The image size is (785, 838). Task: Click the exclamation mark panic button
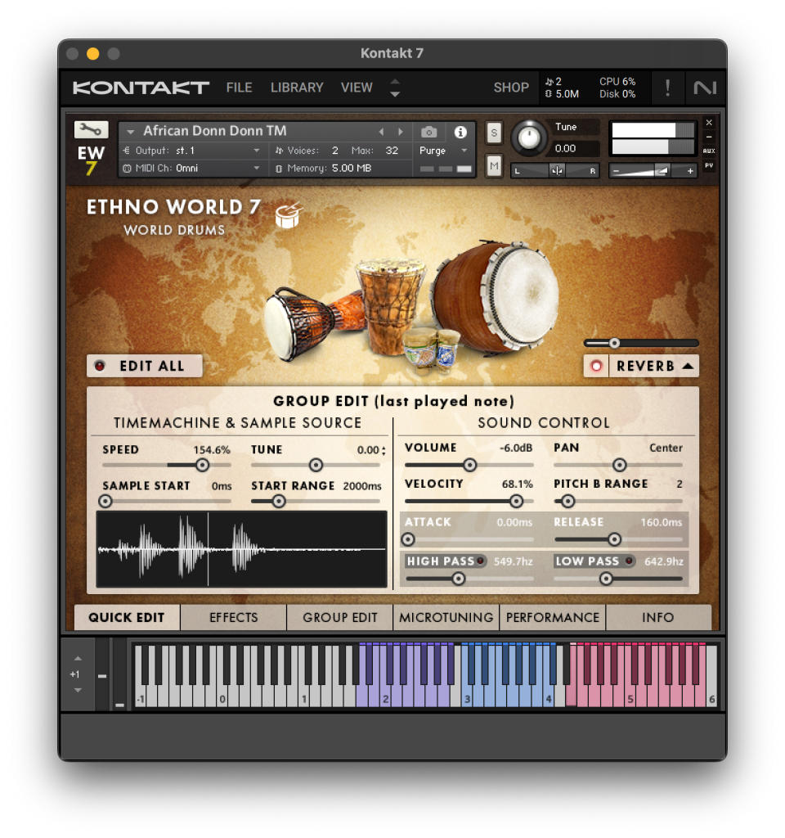point(667,88)
